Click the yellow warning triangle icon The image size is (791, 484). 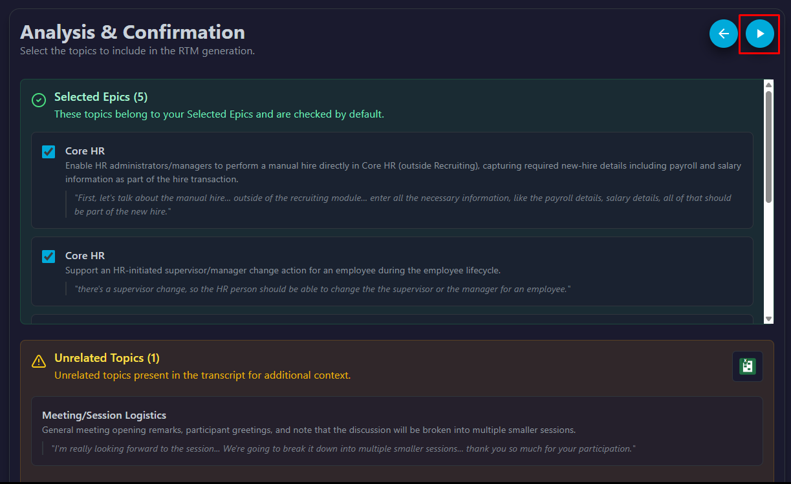39,361
